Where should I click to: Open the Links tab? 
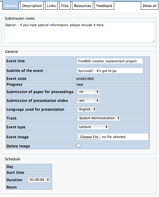(x=51, y=6)
